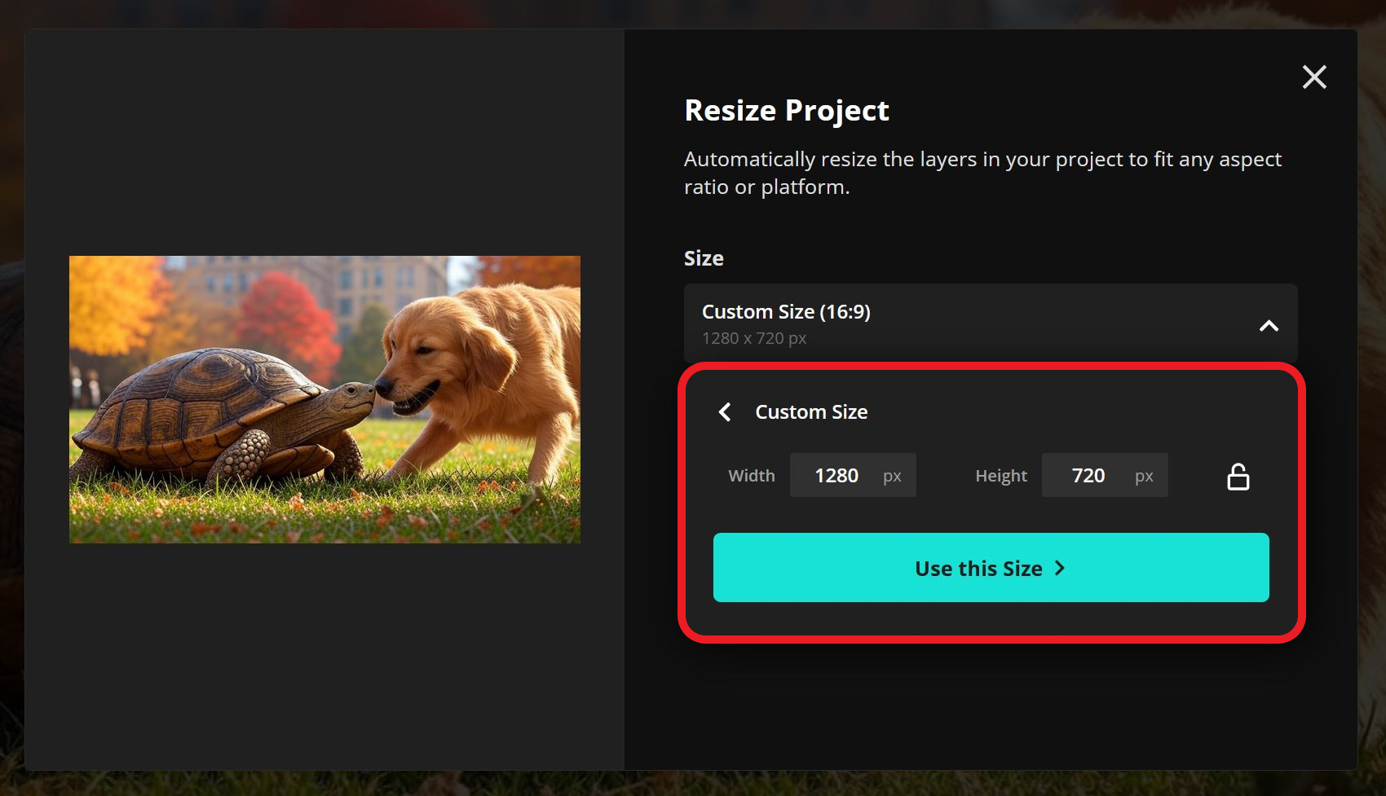Viewport: 1386px width, 796px height.
Task: Select the Custom Size (16:9) entry
Action: tap(990, 324)
